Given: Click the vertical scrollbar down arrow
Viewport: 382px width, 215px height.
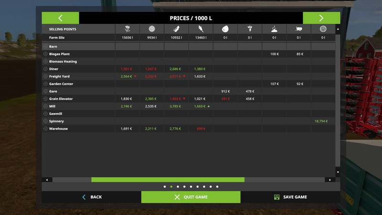Looking at the screenshot, I should [x=338, y=172].
